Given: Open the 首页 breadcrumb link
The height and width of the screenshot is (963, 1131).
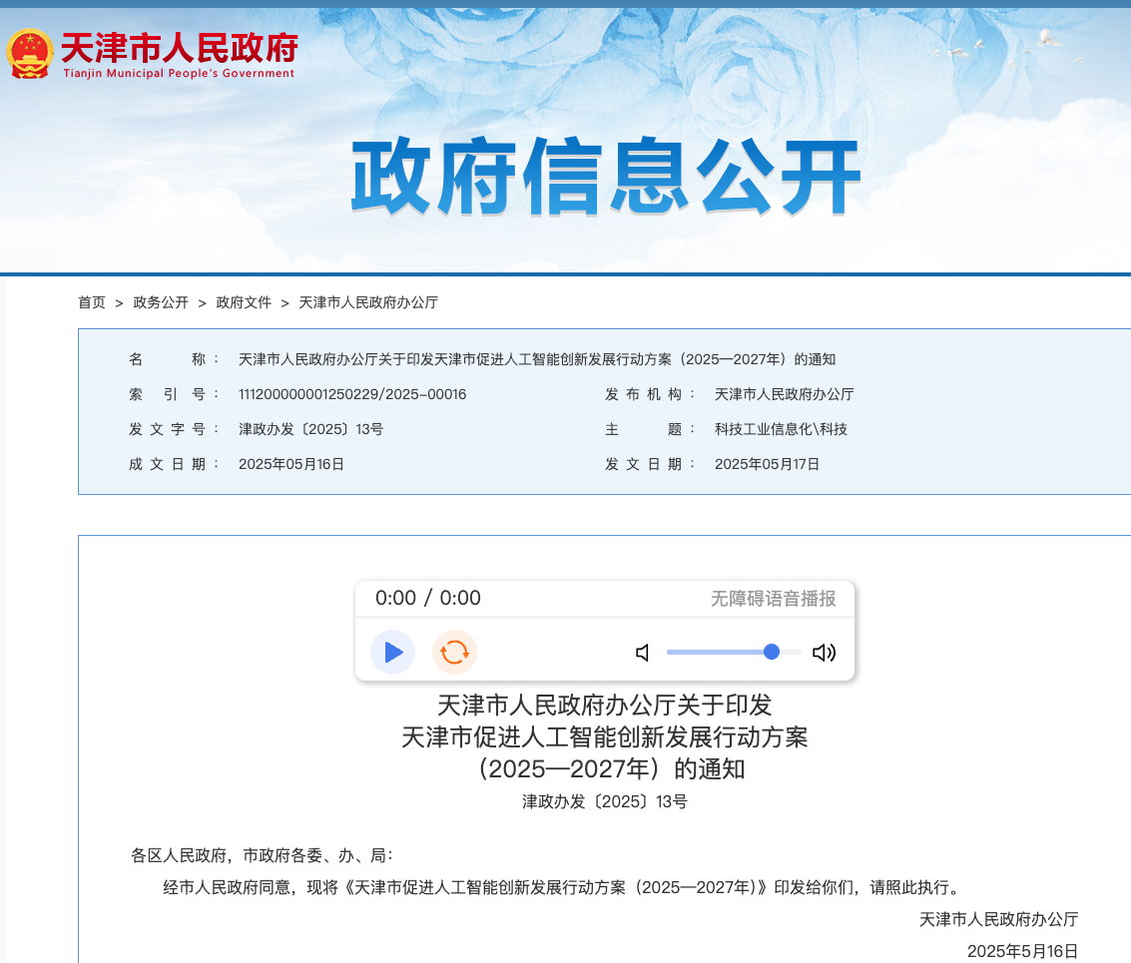Looking at the screenshot, I should click(x=91, y=303).
